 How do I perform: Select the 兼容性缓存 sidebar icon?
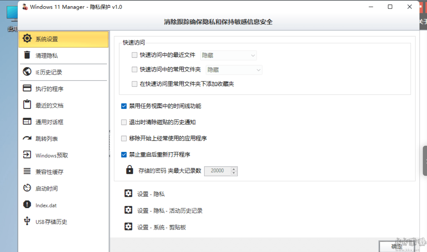[27, 171]
